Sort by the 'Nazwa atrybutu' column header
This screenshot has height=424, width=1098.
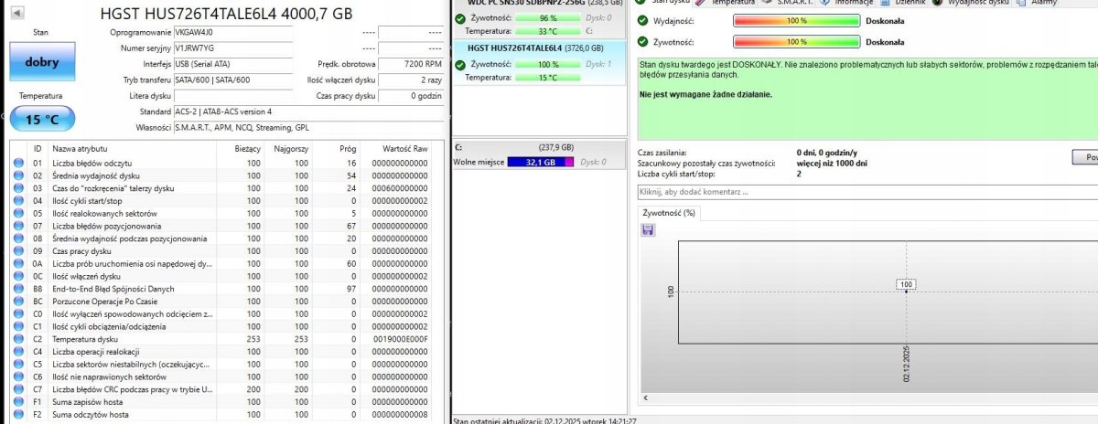[80, 148]
